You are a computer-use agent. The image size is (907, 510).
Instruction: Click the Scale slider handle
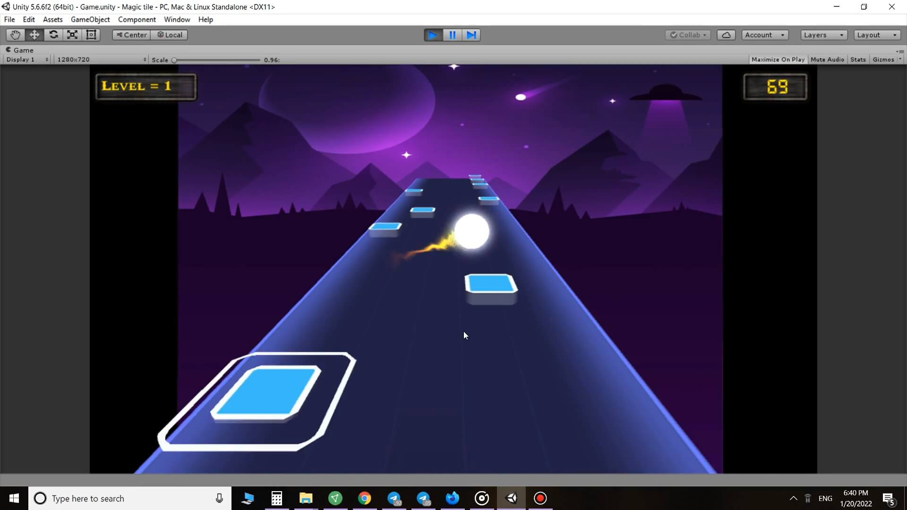[174, 60]
